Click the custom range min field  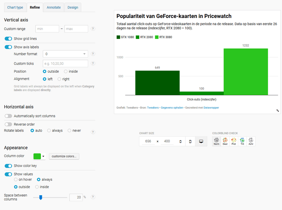click(47, 29)
